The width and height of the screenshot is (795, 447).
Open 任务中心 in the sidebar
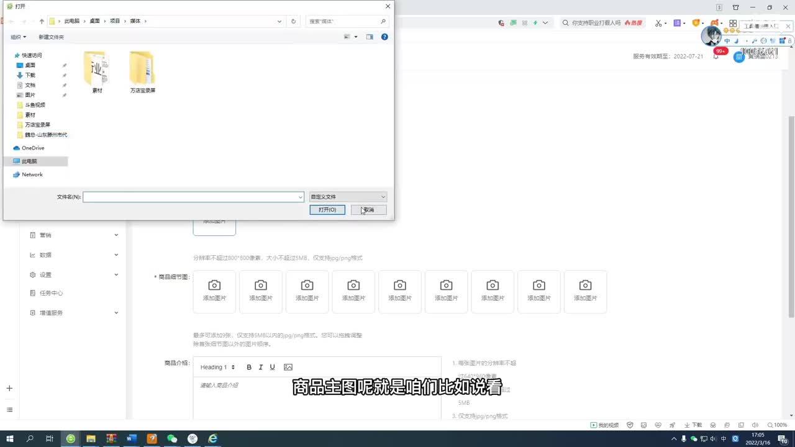coord(51,293)
